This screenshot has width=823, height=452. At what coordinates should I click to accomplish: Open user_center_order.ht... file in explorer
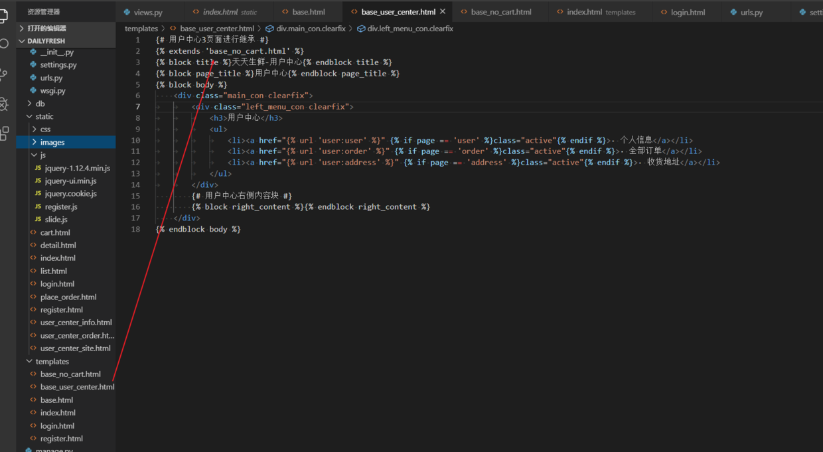[x=77, y=335]
